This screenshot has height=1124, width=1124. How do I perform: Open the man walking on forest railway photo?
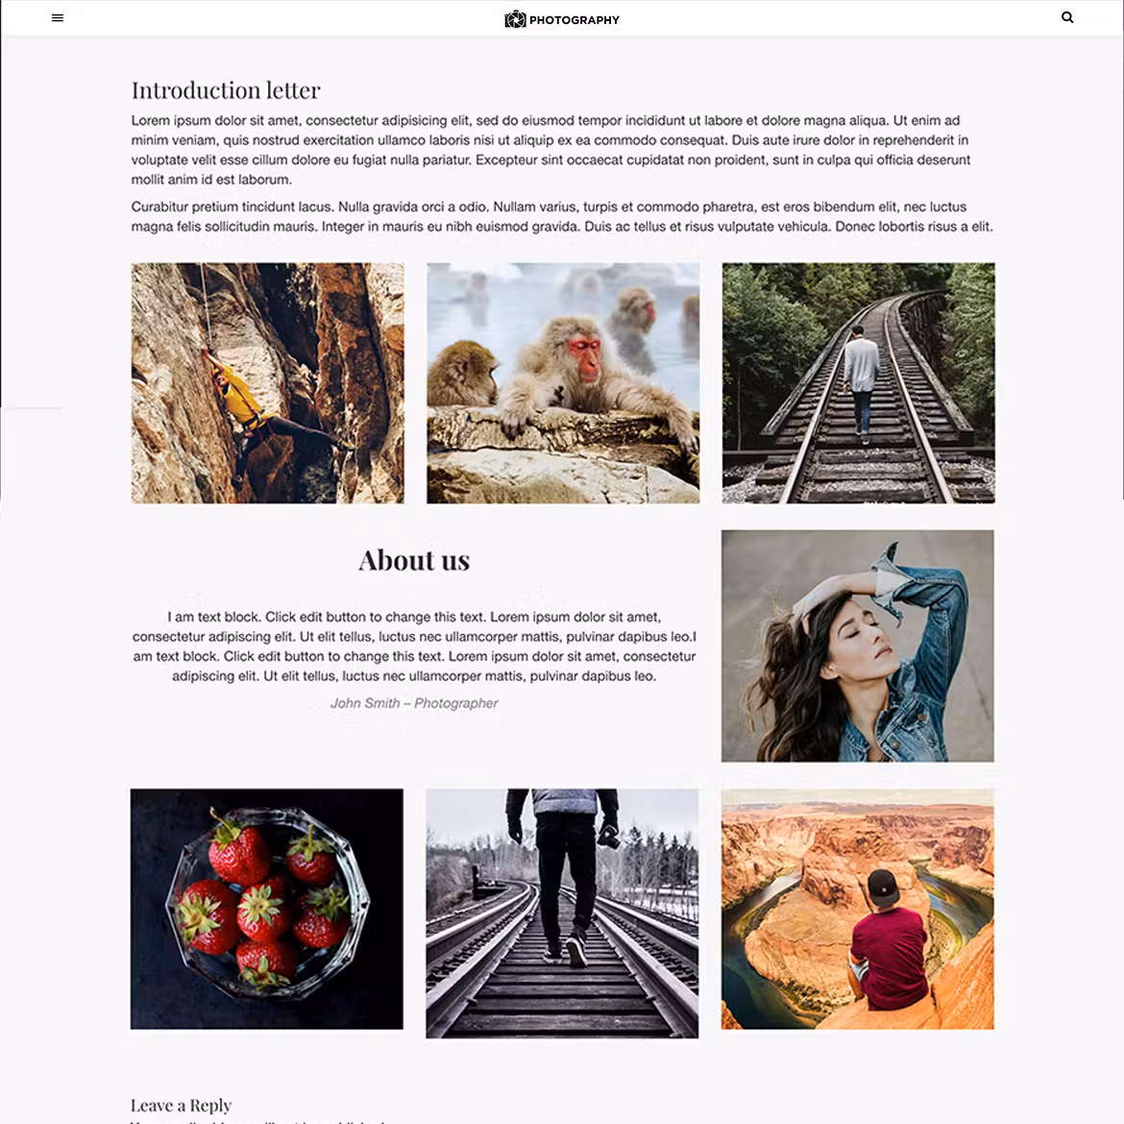(858, 382)
